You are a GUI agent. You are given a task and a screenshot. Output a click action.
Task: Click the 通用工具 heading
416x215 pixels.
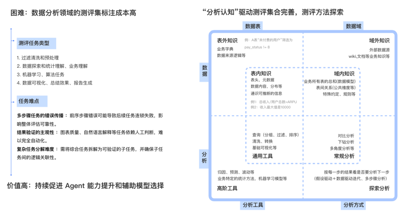point(262,156)
